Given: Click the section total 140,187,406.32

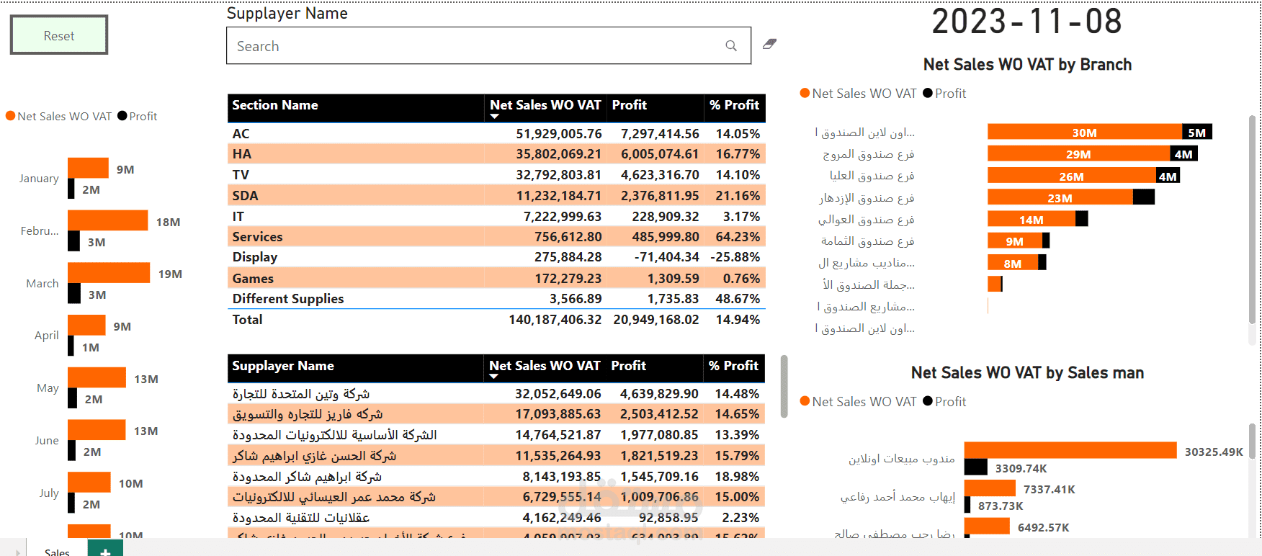Looking at the screenshot, I should pyautogui.click(x=555, y=320).
